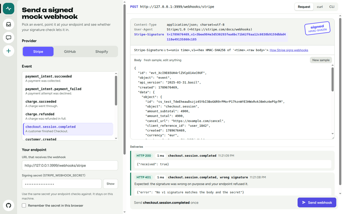Click the 11:21:09 PM delivery timestamp
The width and height of the screenshot is (342, 214).
226,156
